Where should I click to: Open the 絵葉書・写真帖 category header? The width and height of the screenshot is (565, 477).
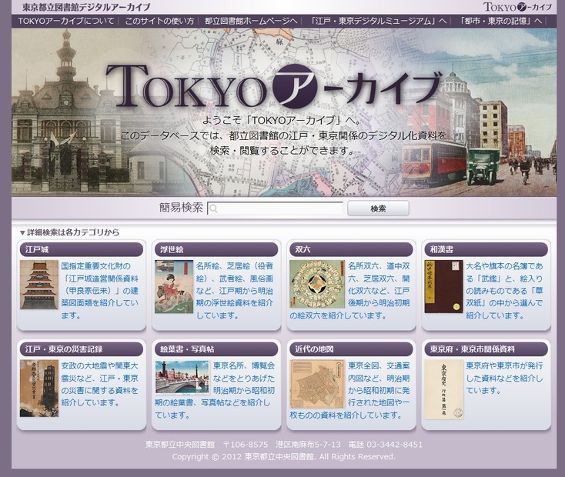(216, 349)
